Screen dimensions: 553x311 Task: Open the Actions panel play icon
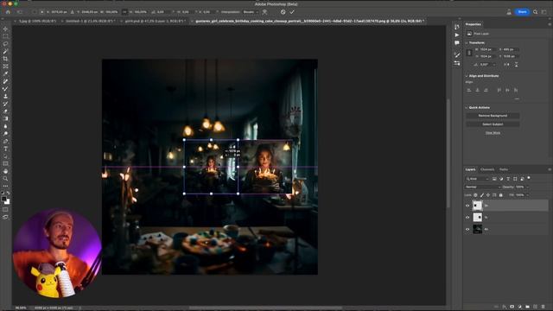tap(457, 35)
